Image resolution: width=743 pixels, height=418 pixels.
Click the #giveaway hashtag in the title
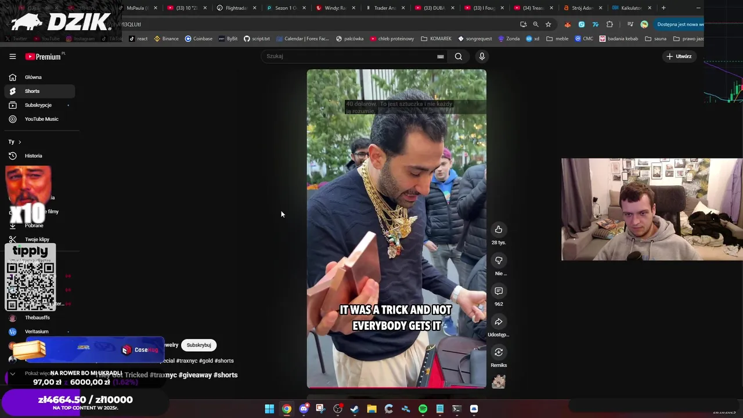pyautogui.click(x=195, y=375)
